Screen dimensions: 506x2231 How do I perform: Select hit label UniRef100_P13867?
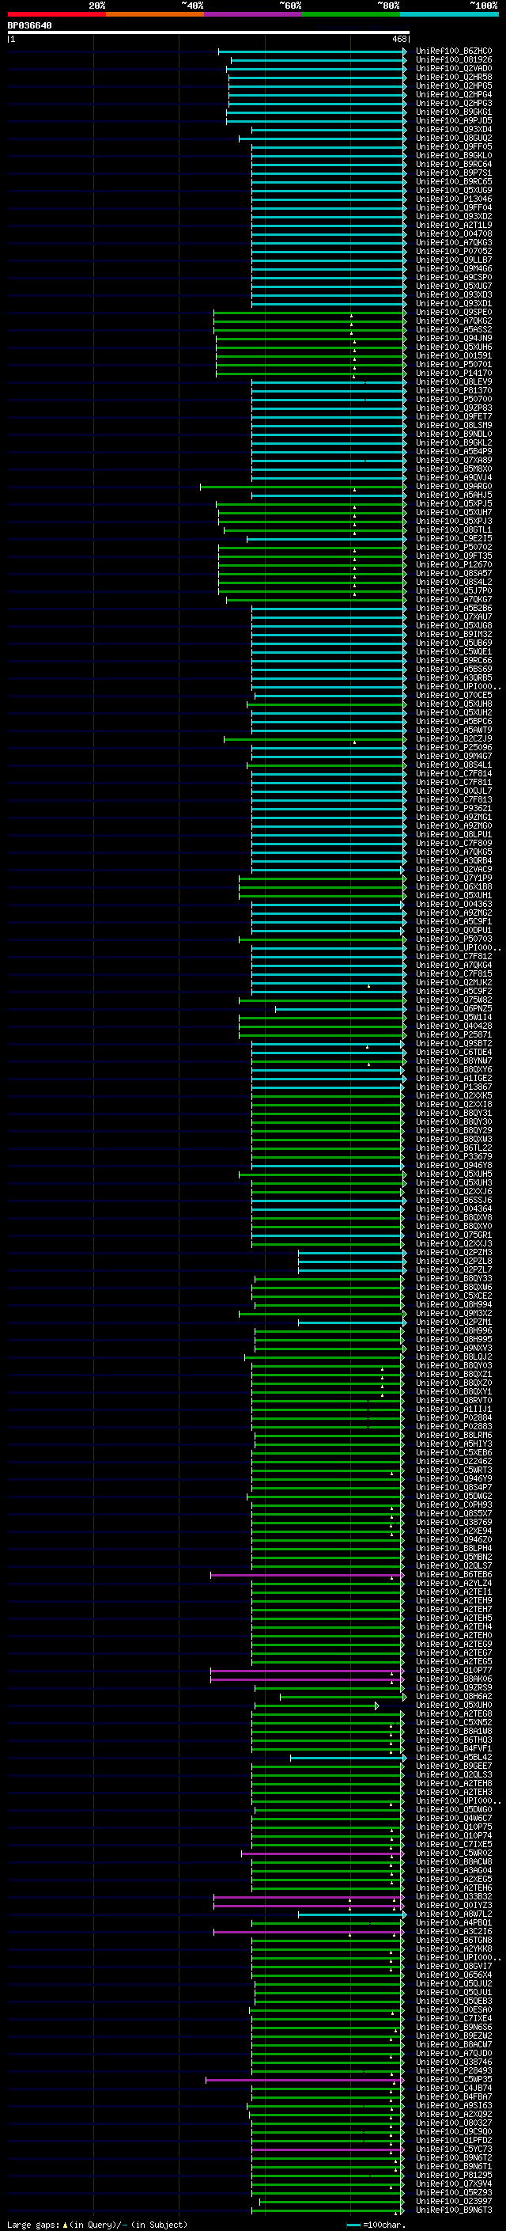454,1087
